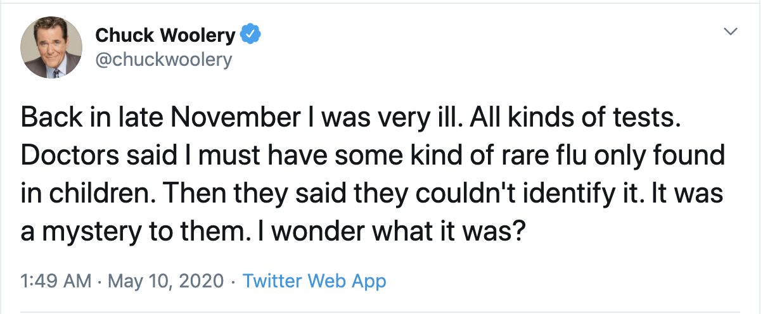
Task: Click the May 10, 2020 date
Action: (166, 281)
